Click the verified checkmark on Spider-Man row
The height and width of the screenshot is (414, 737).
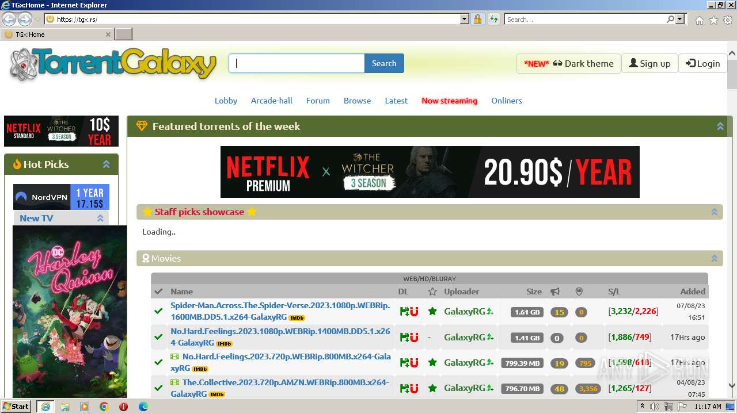(158, 311)
